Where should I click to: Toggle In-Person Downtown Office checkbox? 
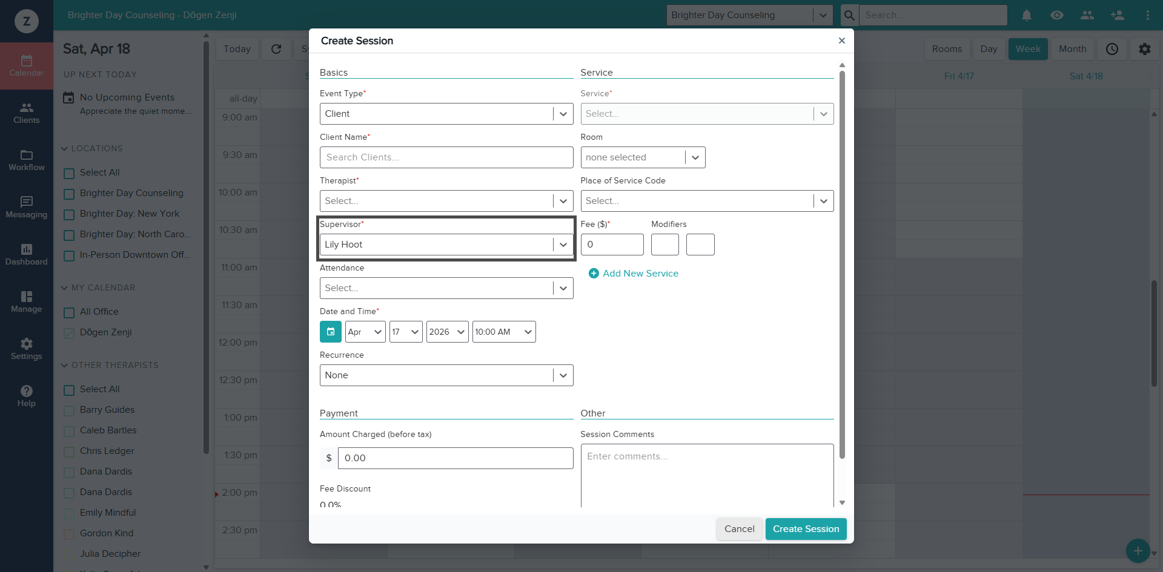coord(69,255)
